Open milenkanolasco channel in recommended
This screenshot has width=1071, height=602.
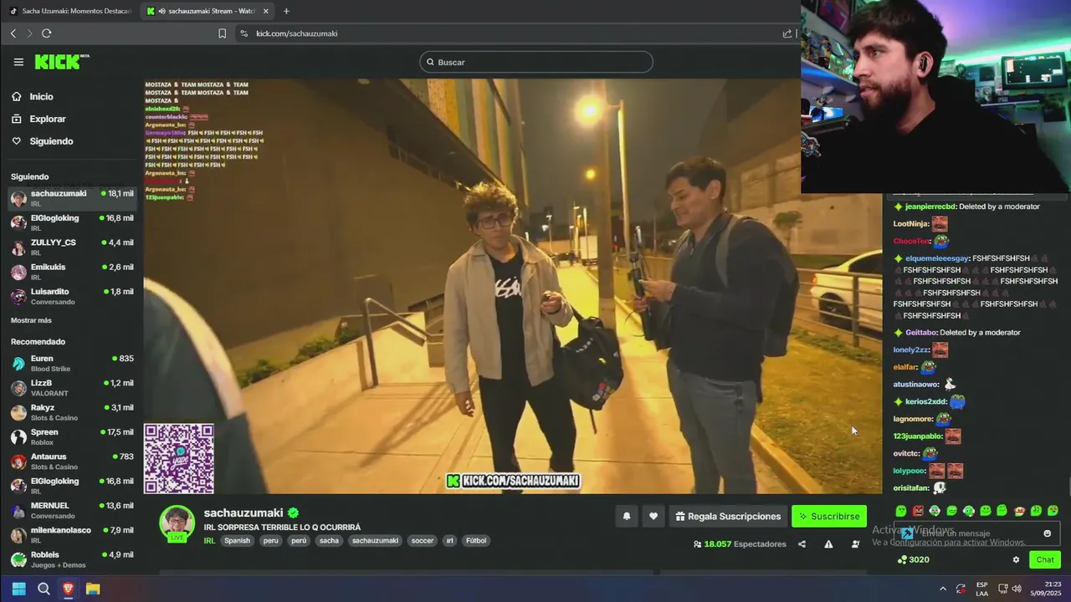click(72, 535)
